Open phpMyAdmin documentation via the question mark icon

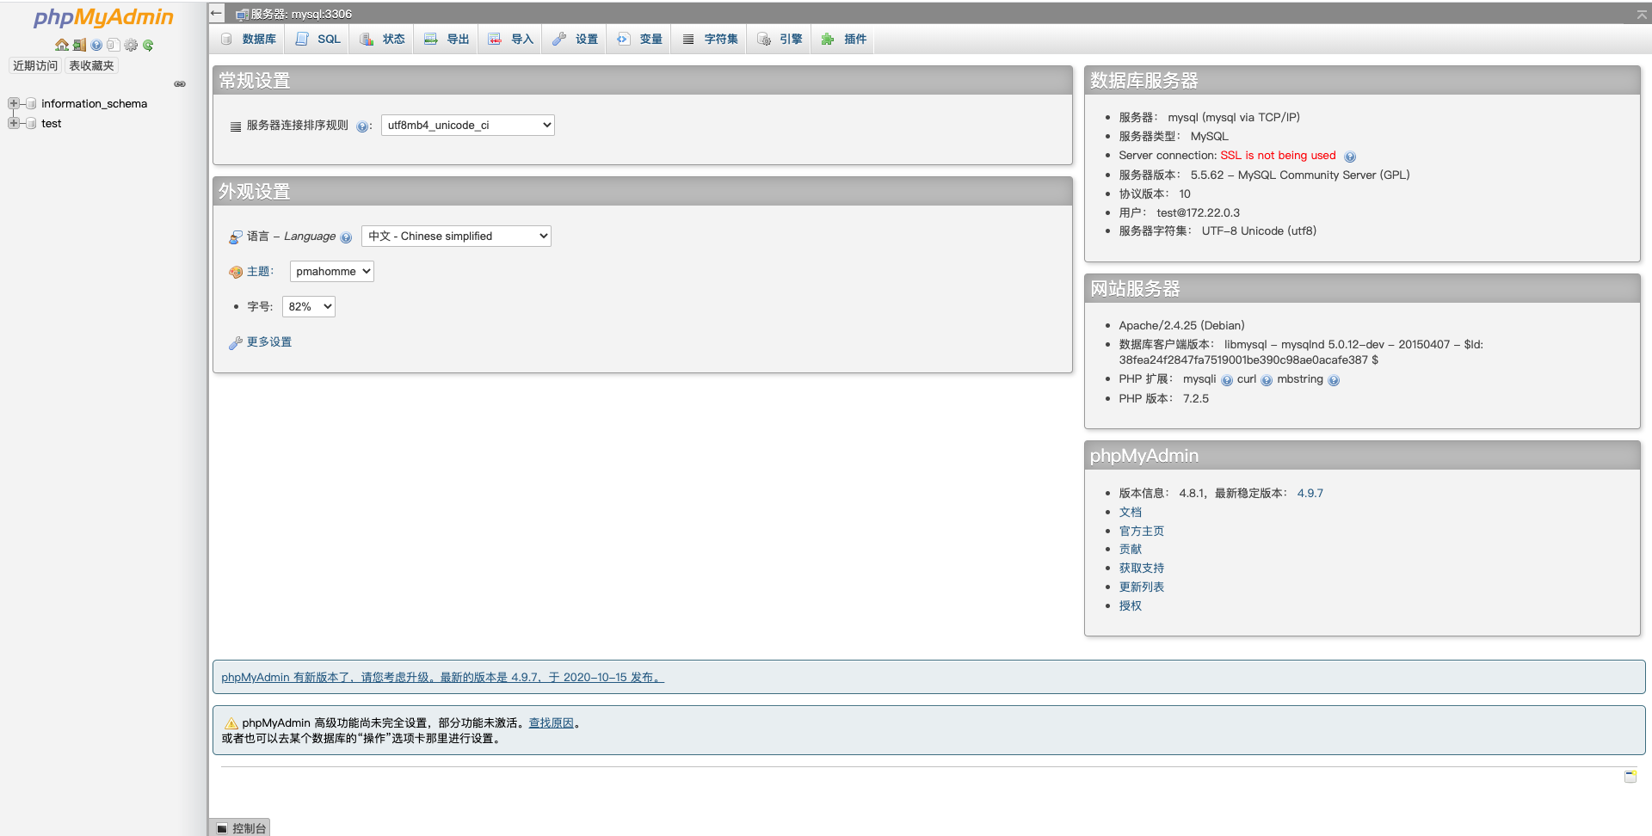[96, 45]
